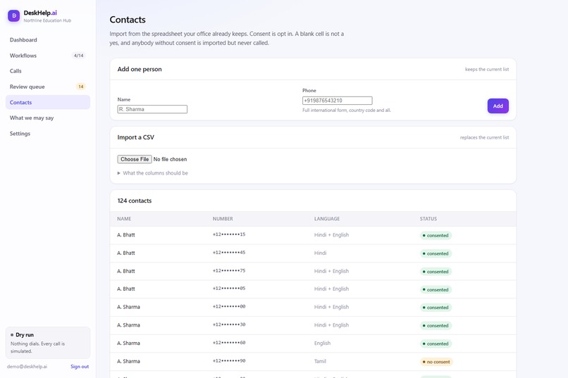Click the LANGUAGE column header
568x378 pixels.
(327, 219)
